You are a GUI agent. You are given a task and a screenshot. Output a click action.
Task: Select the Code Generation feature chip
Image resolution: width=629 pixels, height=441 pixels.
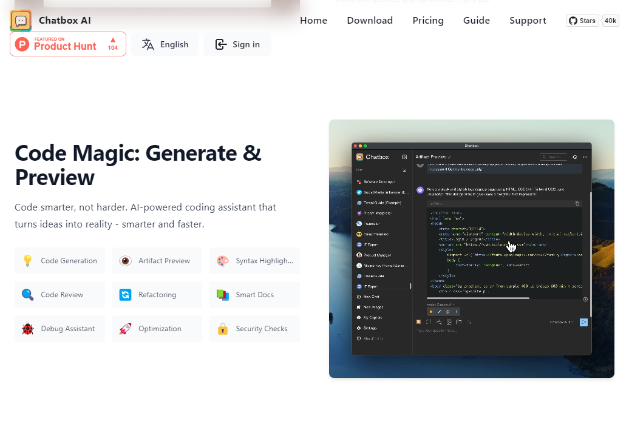click(59, 261)
